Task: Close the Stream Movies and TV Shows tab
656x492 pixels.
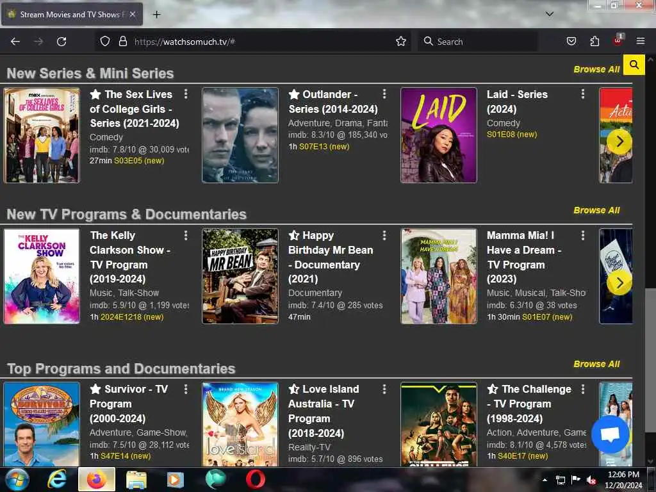Action: [x=132, y=14]
